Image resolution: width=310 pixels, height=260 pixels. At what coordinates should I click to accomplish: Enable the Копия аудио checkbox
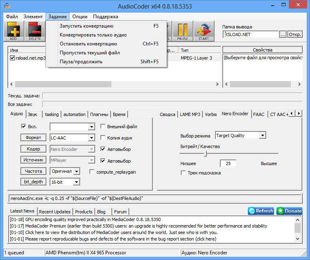103,138
